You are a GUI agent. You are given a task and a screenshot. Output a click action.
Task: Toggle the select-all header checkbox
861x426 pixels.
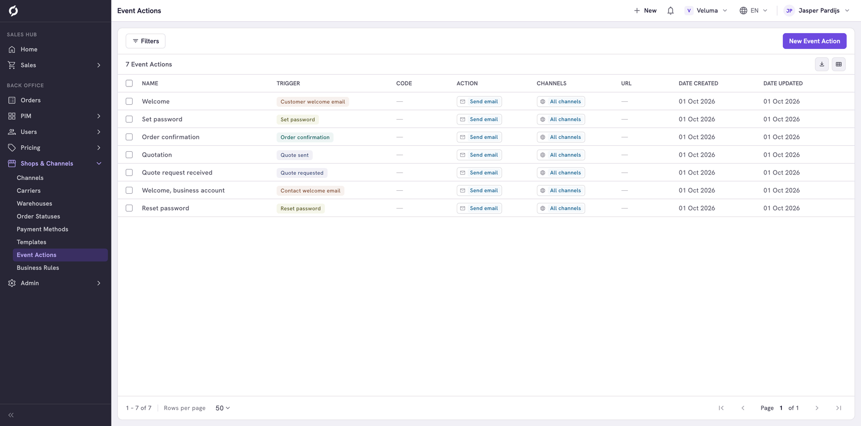click(129, 84)
